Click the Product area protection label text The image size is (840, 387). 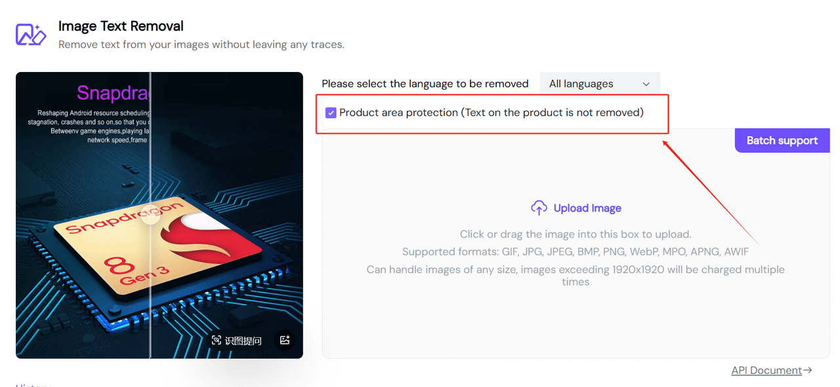491,113
